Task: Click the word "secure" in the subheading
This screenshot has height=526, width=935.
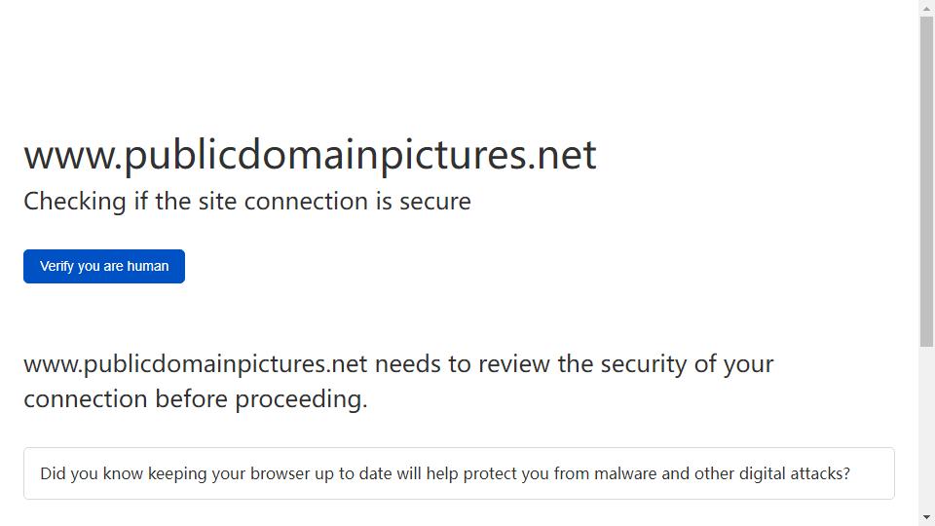Action: pyautogui.click(x=434, y=202)
